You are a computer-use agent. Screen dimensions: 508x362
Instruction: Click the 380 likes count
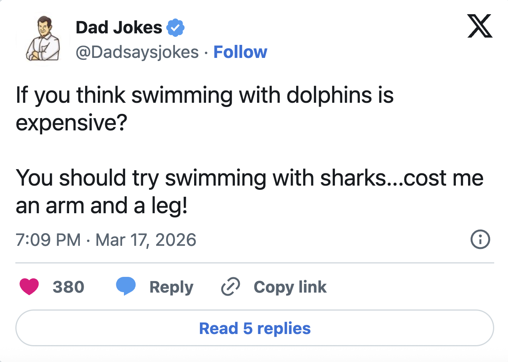tap(68, 287)
